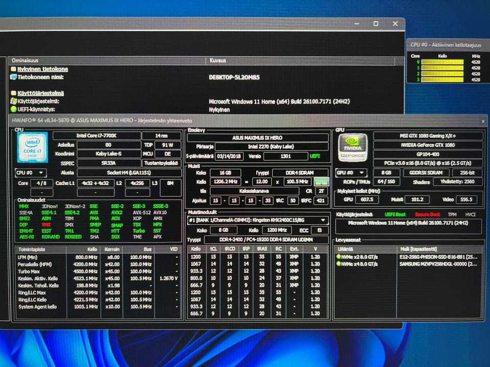Image resolution: width=490 pixels, height=367 pixels.
Task: Click the green NVMe x2 drive indicator
Action: [x=338, y=256]
